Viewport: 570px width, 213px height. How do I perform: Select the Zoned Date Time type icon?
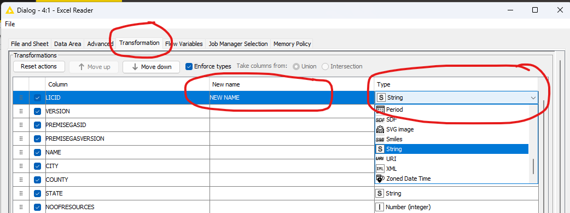[x=380, y=179]
